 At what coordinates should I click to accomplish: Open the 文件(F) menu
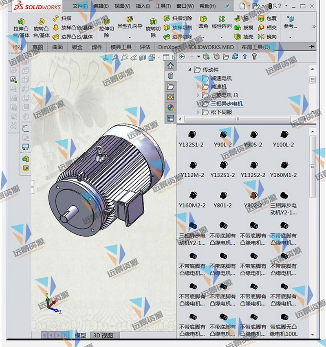tap(80, 6)
